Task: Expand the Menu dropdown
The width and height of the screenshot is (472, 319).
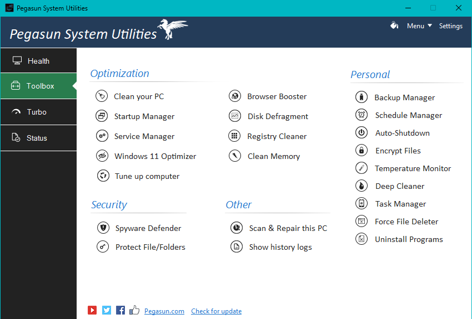Action: [x=419, y=26]
